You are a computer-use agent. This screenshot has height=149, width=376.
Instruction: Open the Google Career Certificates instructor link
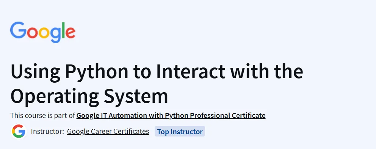(108, 132)
